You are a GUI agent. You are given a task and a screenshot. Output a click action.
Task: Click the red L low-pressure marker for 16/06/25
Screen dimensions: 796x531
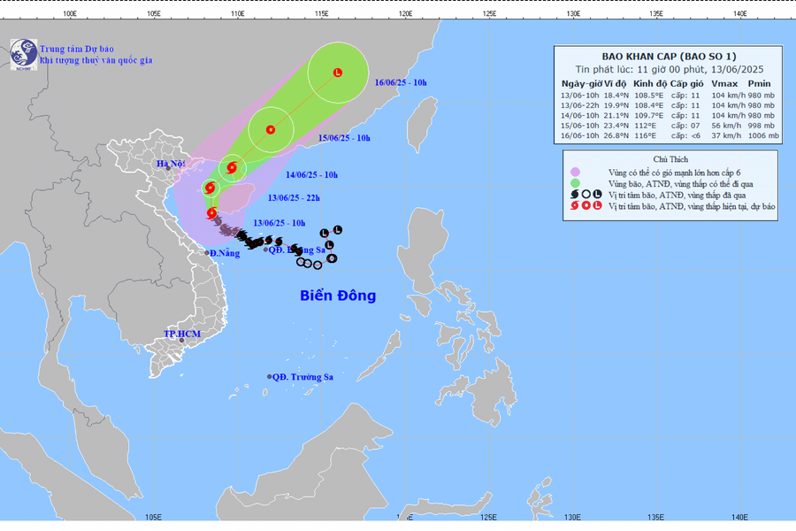pos(338,73)
